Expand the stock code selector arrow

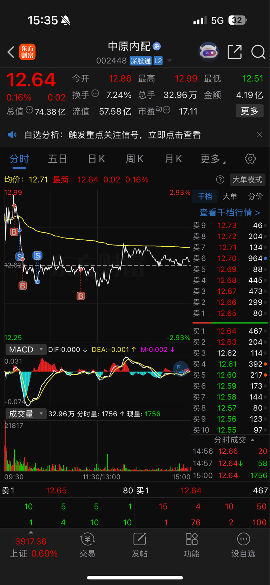170,61
